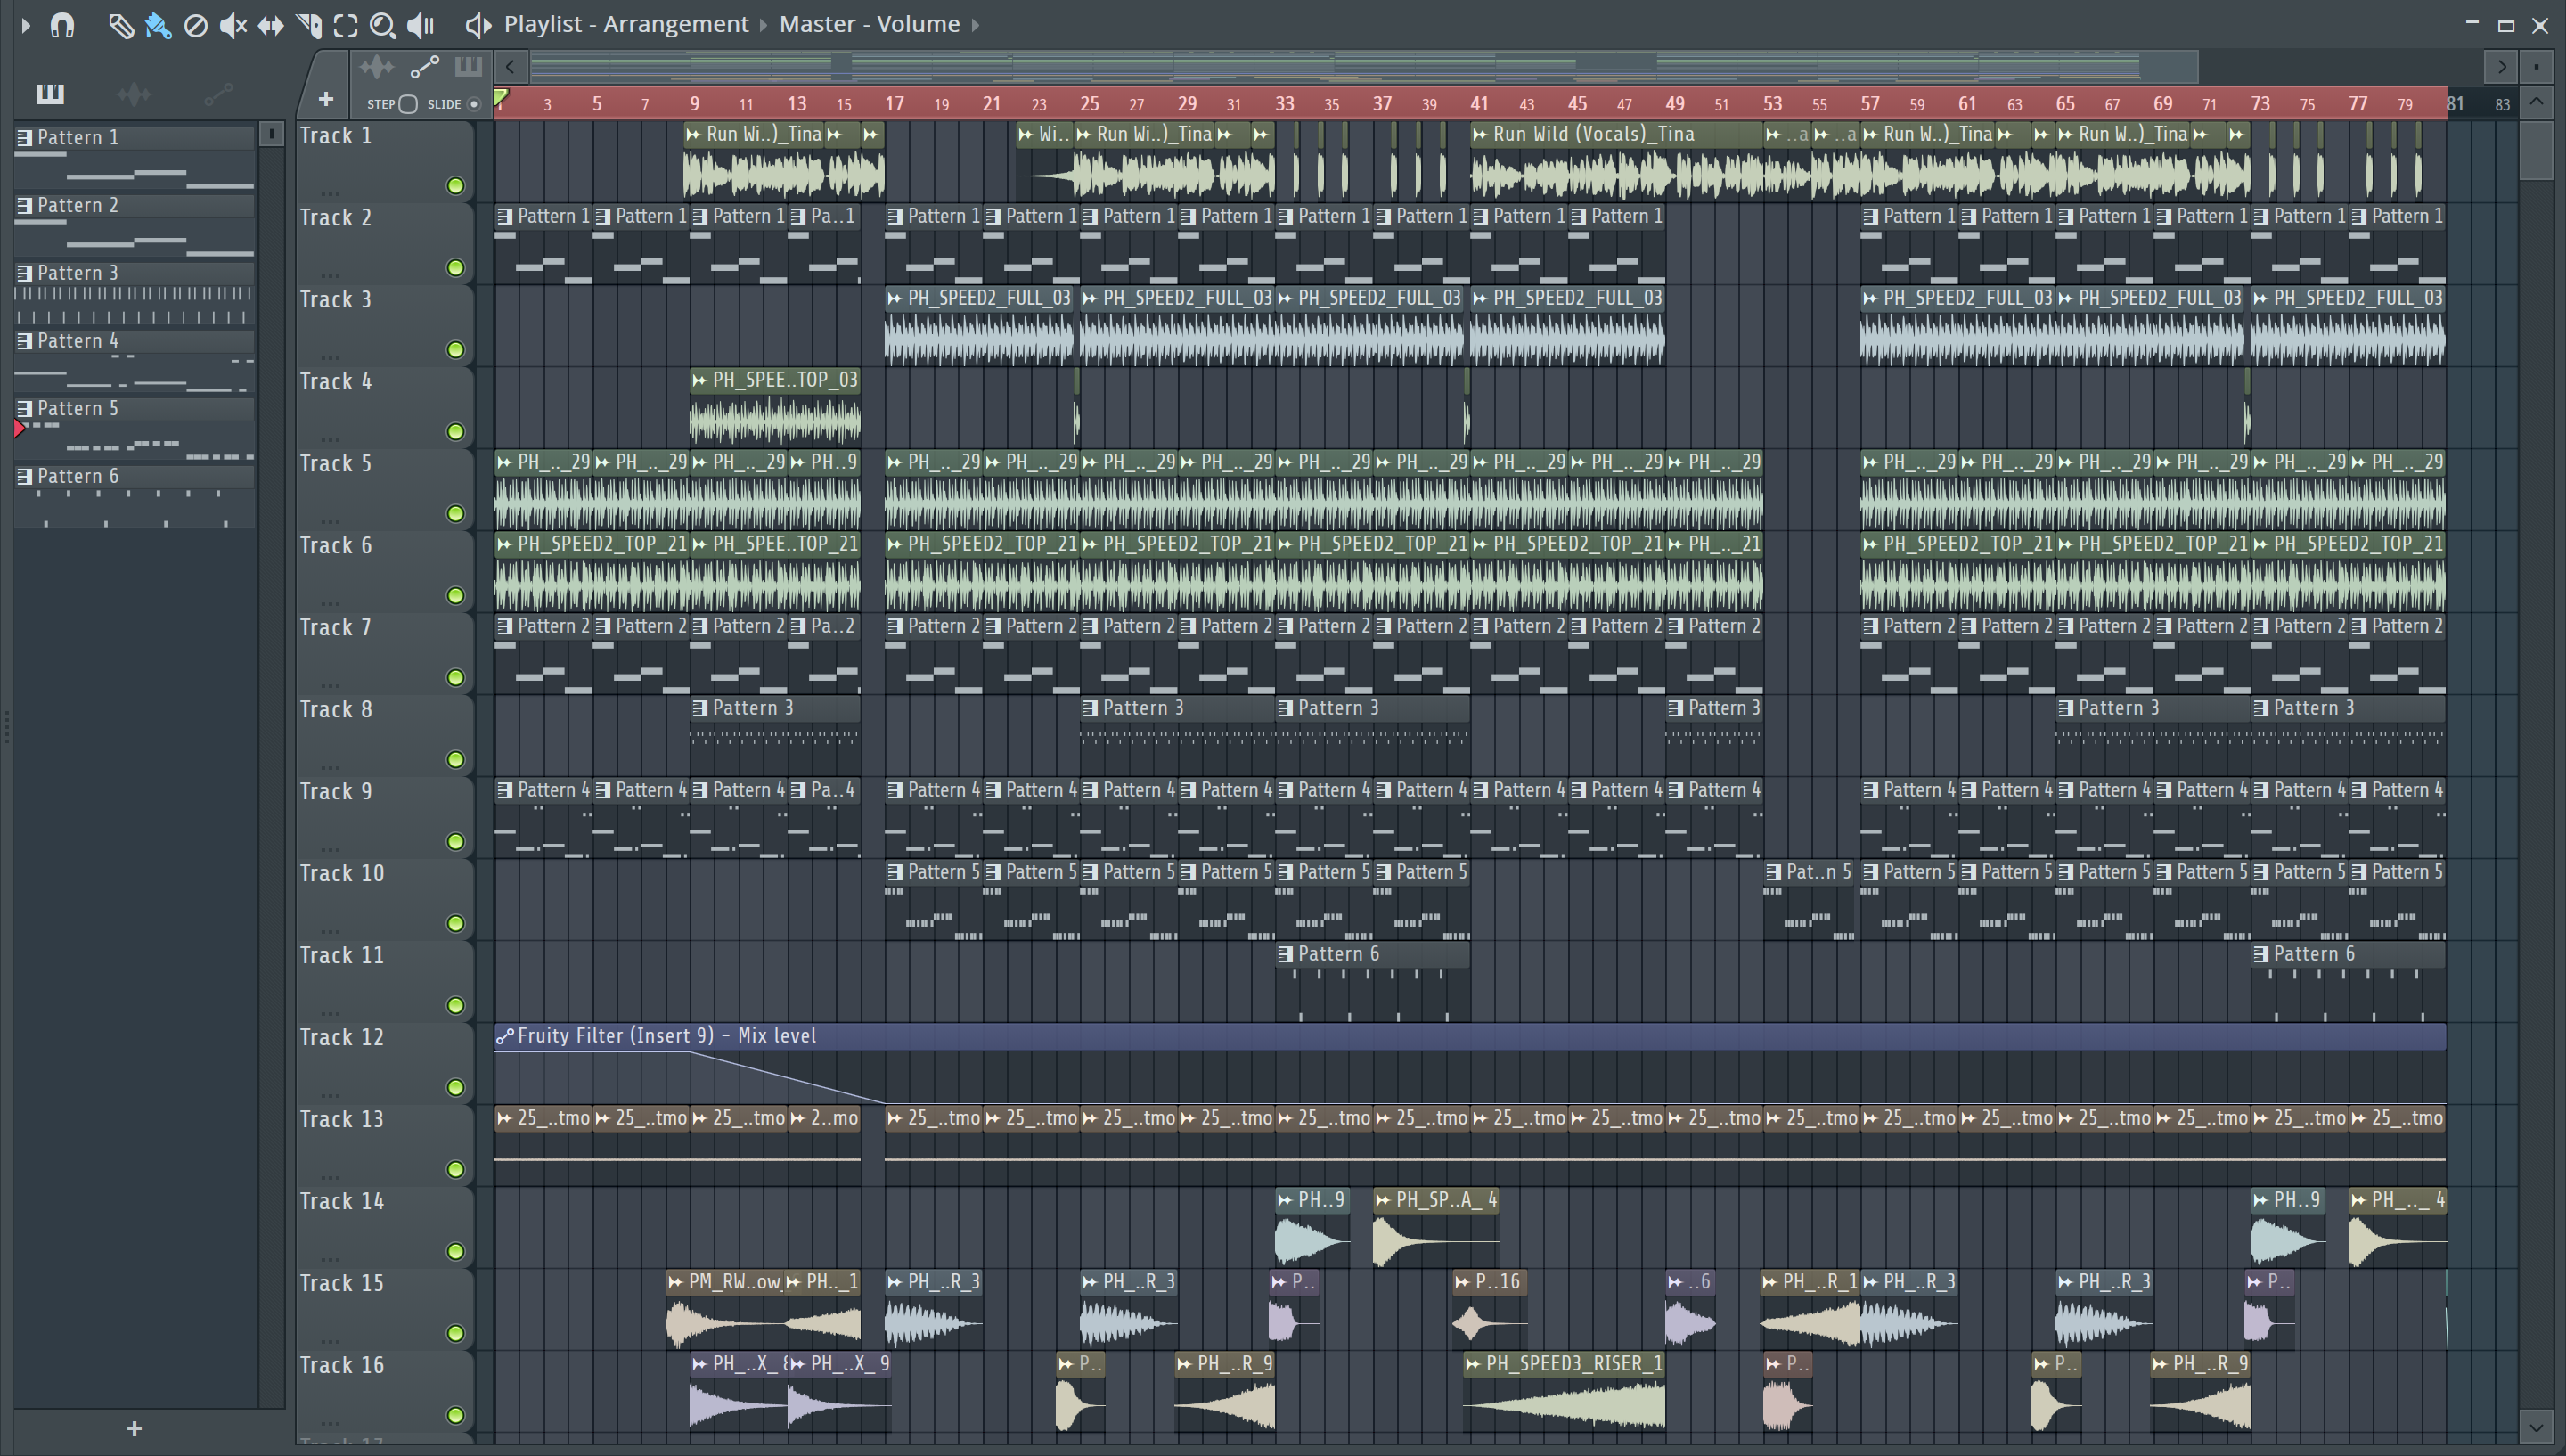Click the Track 10 header label
2566x1456 pixels.
[x=342, y=874]
